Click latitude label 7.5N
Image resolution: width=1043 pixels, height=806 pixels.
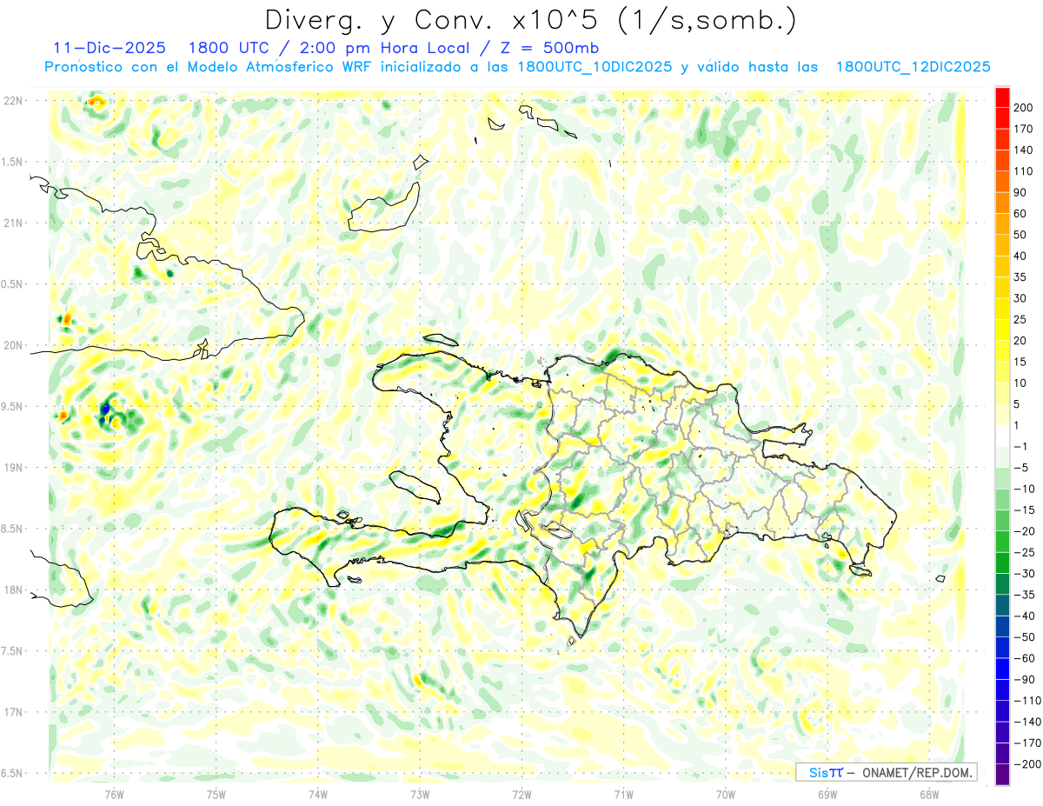(x=12, y=651)
